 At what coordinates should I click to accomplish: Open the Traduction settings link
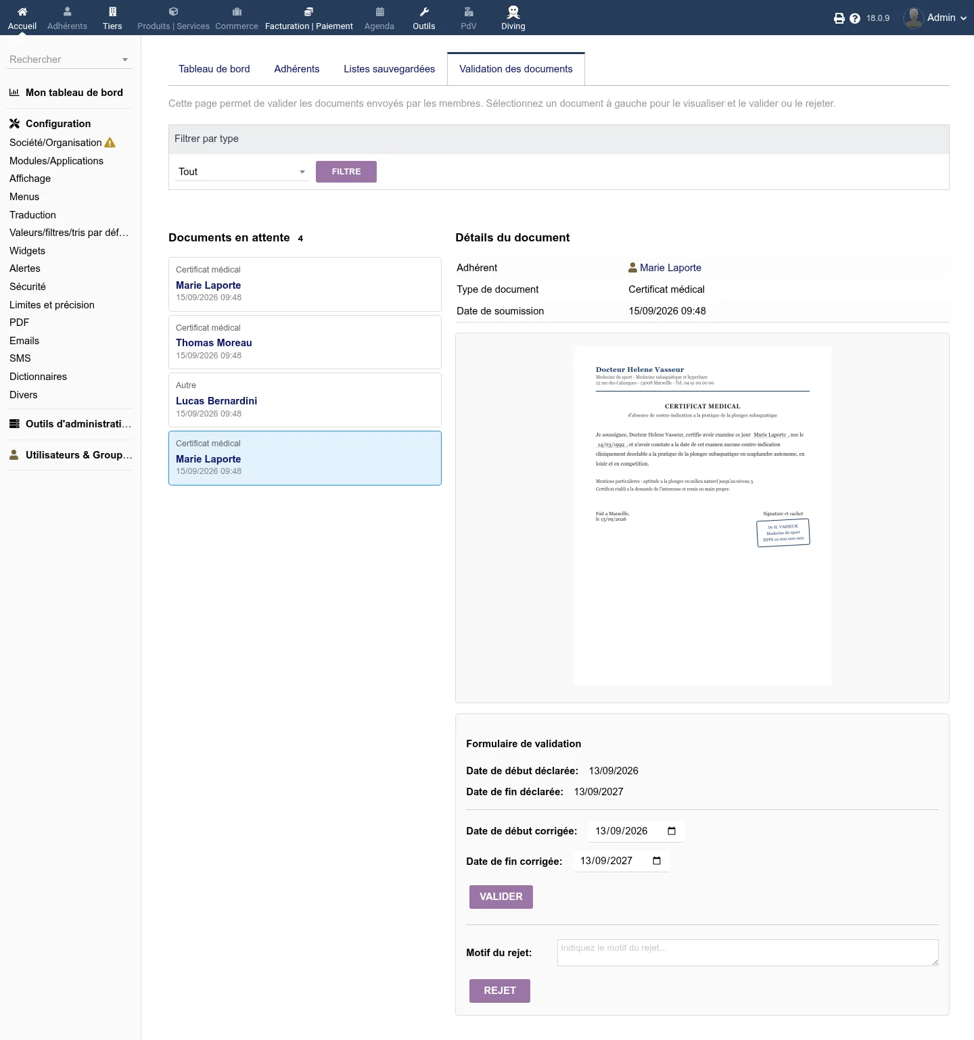coord(32,215)
